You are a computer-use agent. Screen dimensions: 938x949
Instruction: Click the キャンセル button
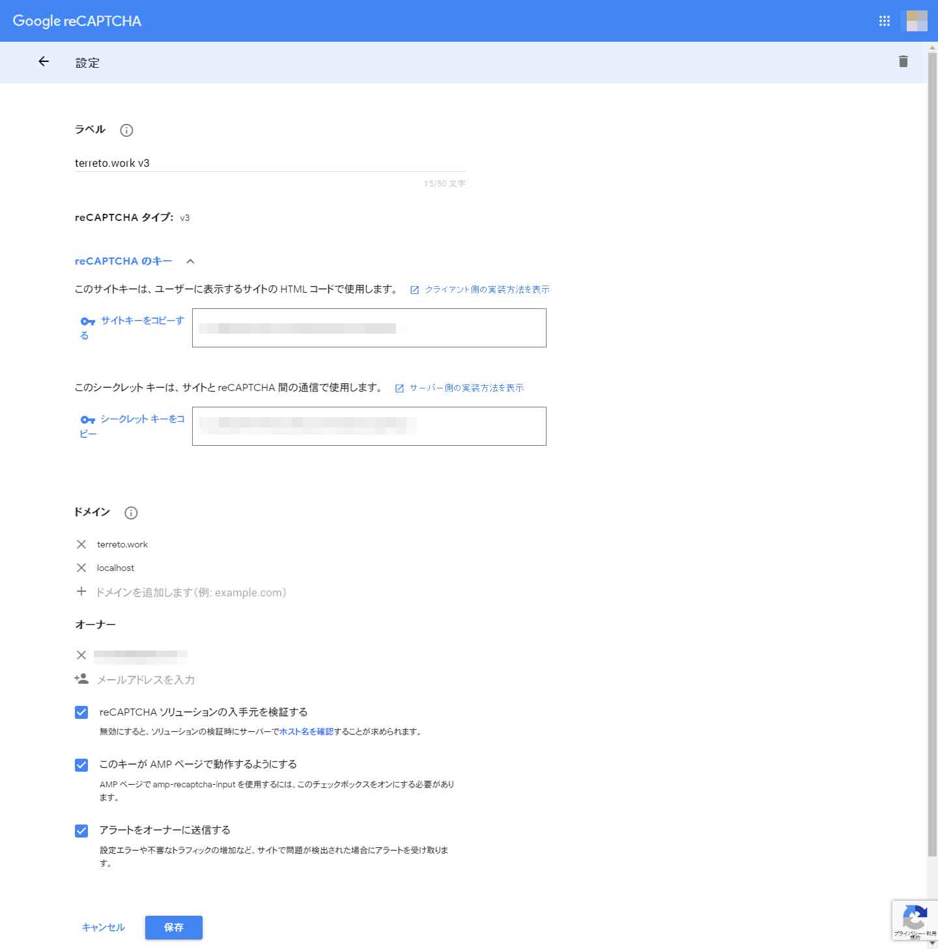click(104, 927)
